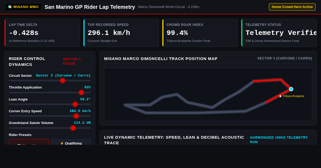The height and width of the screenshot is (168, 321).
Task: Click the 'Curvone Straight Exit' text
Action: (x=102, y=41)
